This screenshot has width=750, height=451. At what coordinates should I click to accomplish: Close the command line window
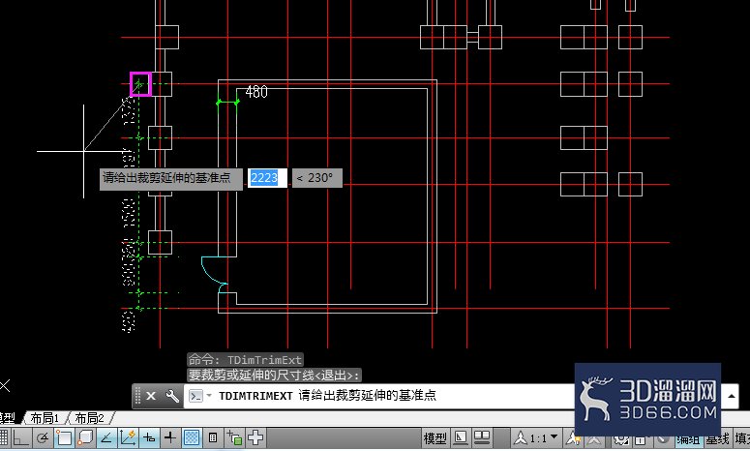click(151, 396)
